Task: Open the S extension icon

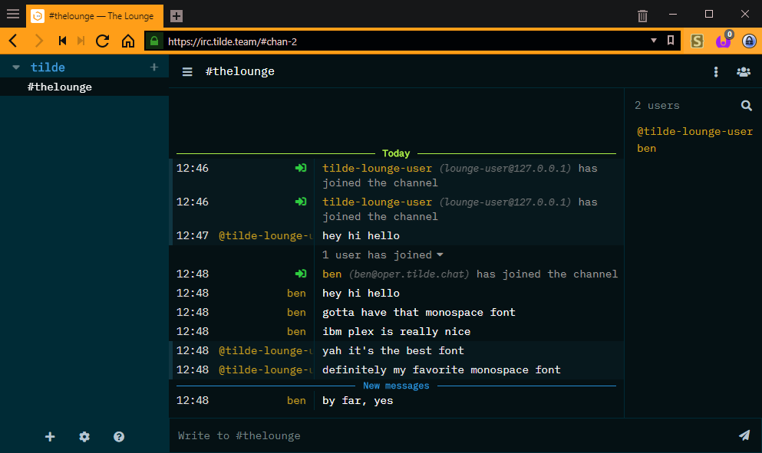Action: [x=697, y=41]
